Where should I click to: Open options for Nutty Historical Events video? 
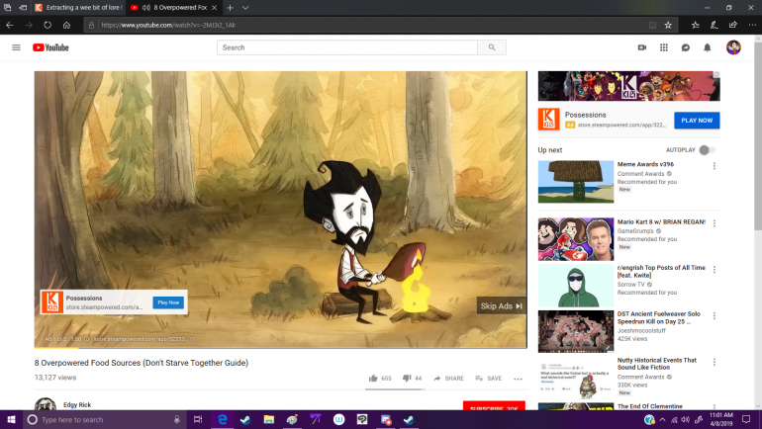[714, 362]
